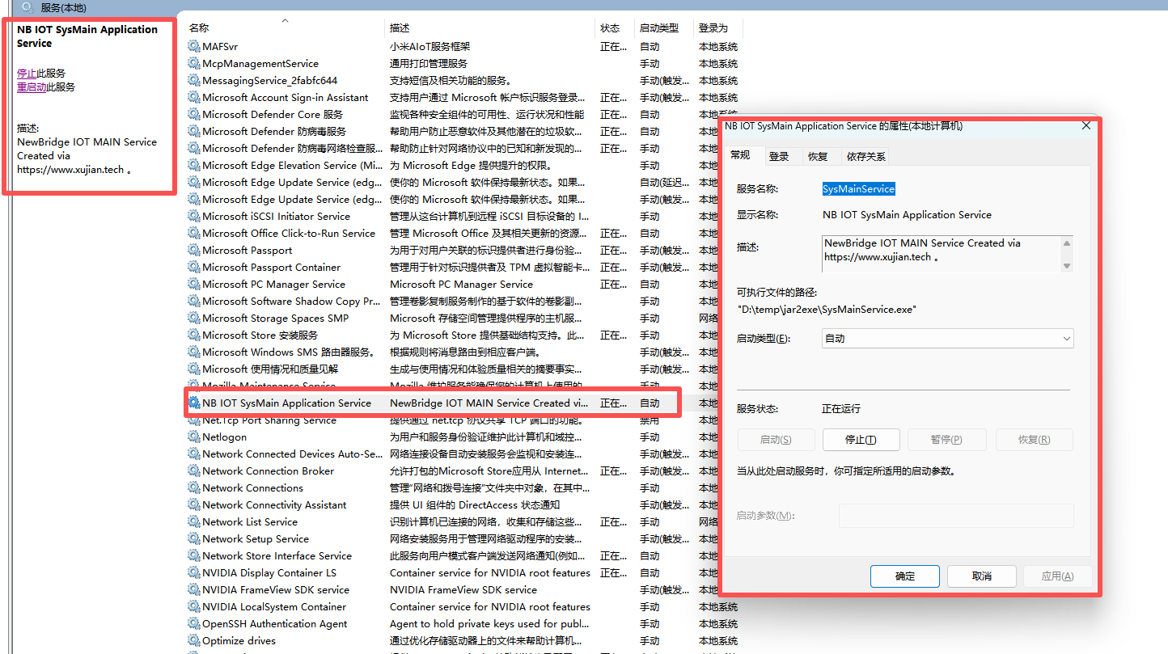1168x654 pixels.
Task: Open the 启动类型 dropdown showing 自动
Action: click(948, 339)
